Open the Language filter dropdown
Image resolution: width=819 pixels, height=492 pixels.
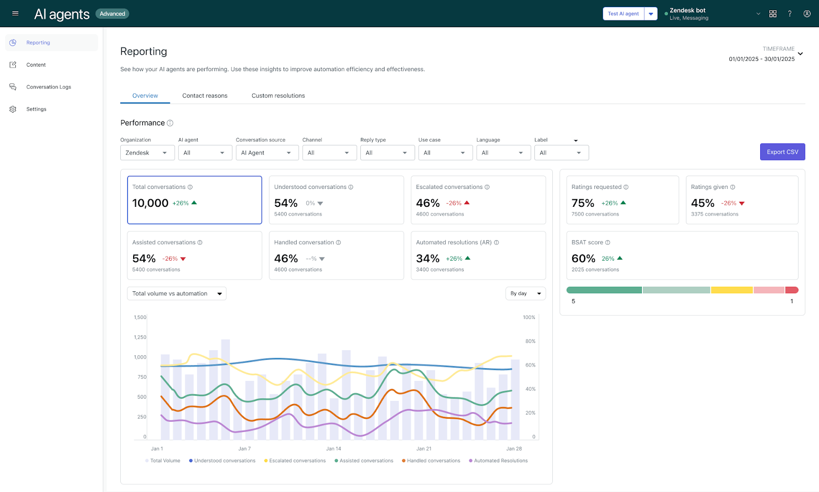[503, 153]
